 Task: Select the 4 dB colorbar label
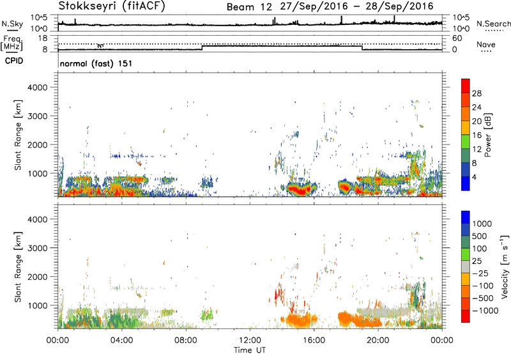click(474, 177)
